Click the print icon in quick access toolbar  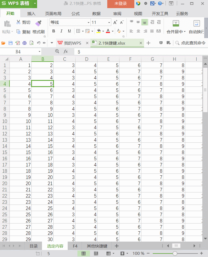pos(25,43)
